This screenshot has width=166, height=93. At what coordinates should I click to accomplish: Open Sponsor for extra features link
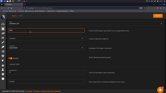click(x=51, y=91)
